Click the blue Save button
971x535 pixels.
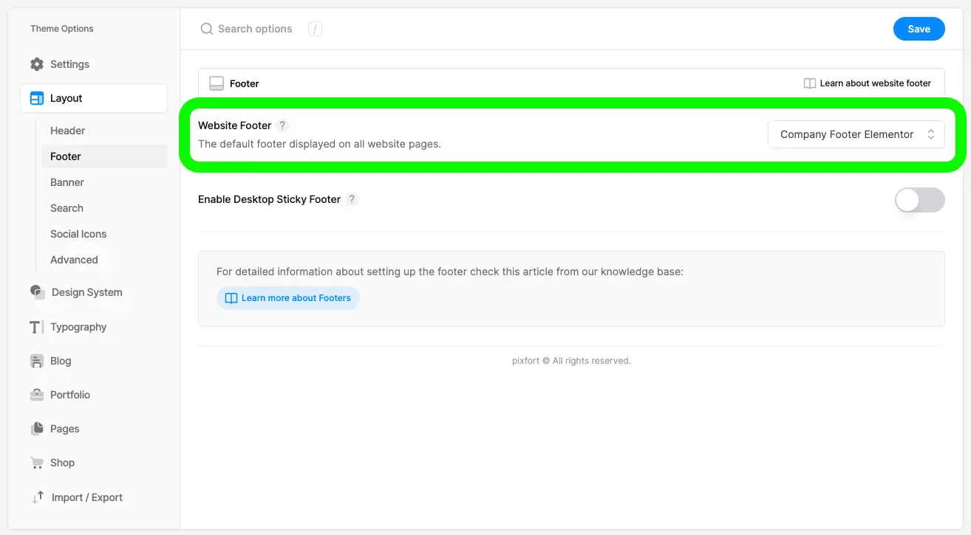coord(919,29)
